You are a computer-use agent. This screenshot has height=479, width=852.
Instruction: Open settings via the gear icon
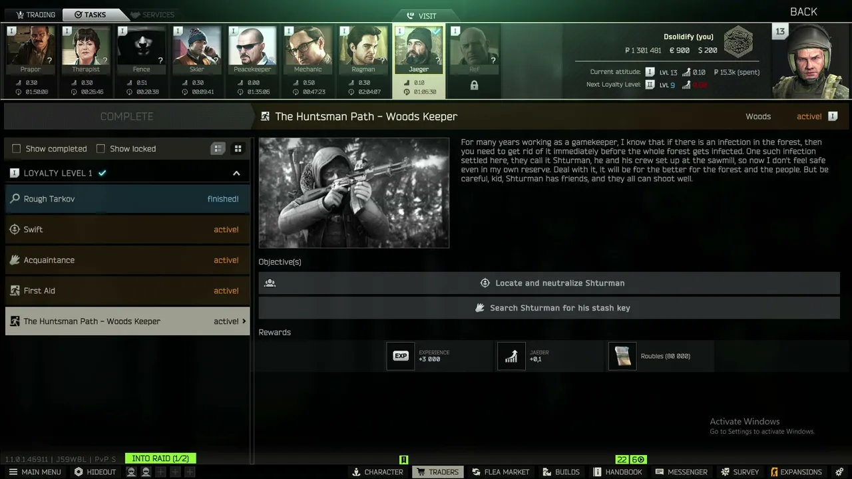(x=838, y=472)
